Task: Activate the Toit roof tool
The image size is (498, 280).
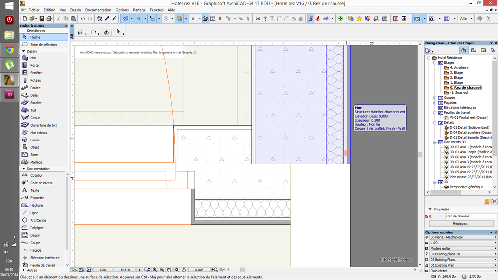Action: 33,110
